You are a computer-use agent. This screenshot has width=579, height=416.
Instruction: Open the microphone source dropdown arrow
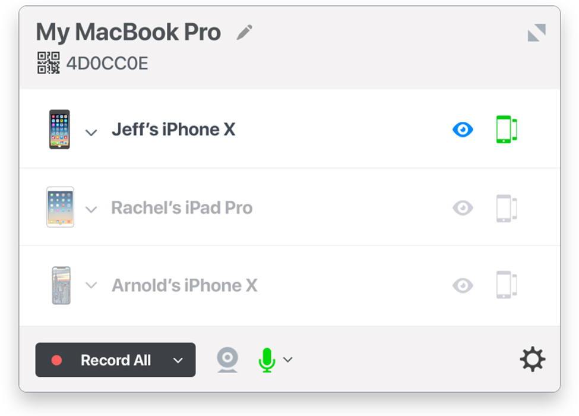click(x=287, y=359)
